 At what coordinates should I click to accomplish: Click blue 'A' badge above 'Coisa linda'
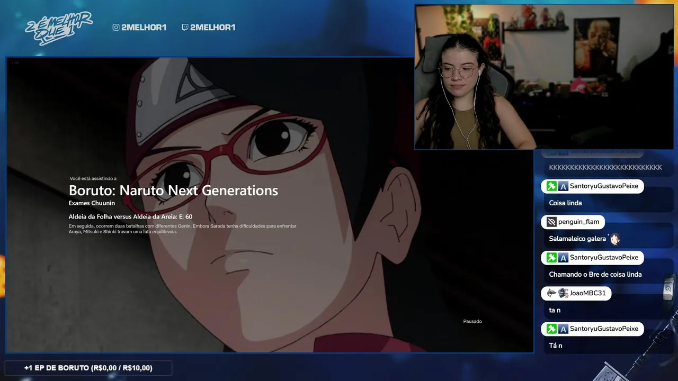(x=563, y=186)
